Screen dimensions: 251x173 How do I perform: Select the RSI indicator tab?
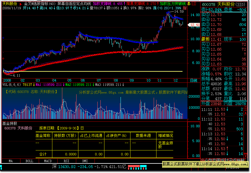point(66,161)
